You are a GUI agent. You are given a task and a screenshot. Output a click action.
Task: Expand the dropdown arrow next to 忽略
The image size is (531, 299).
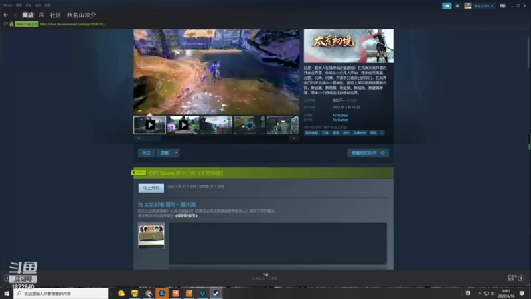click(x=177, y=153)
